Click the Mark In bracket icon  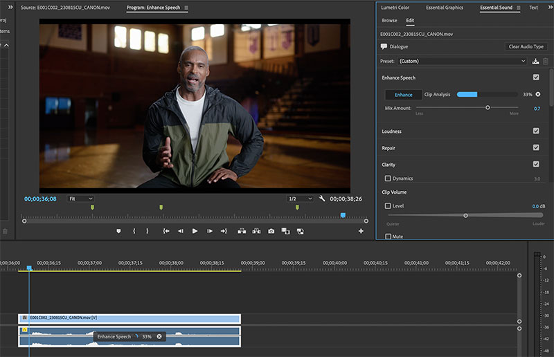pos(134,231)
